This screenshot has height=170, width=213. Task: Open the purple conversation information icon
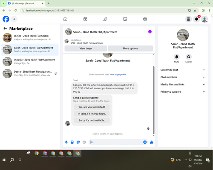[150, 32]
